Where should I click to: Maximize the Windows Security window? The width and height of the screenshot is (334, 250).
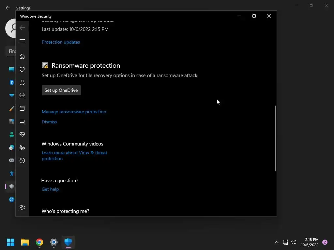click(254, 16)
